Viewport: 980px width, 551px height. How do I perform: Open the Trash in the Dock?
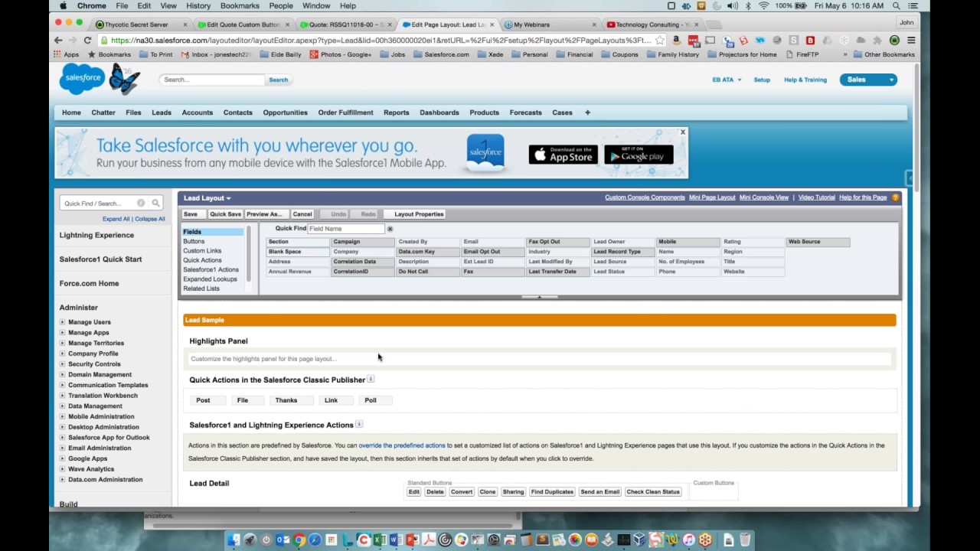coord(745,540)
